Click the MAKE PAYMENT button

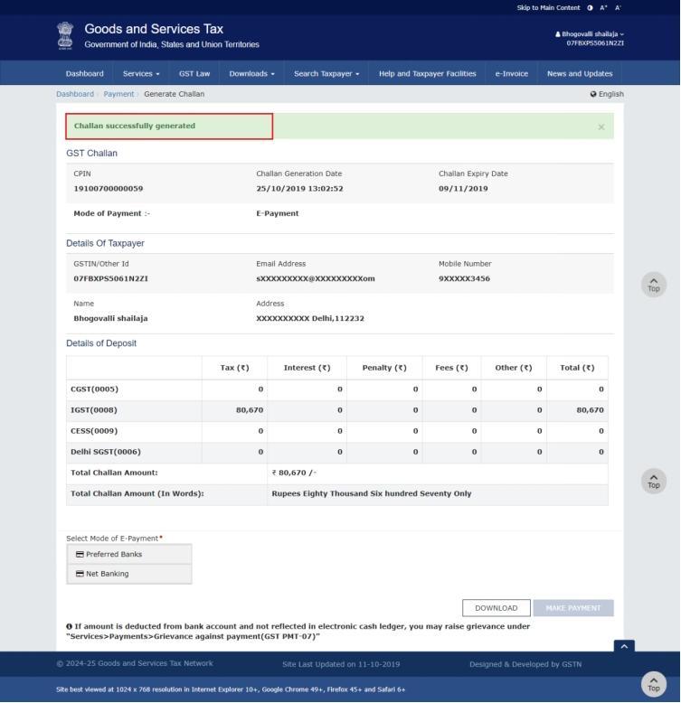572,608
